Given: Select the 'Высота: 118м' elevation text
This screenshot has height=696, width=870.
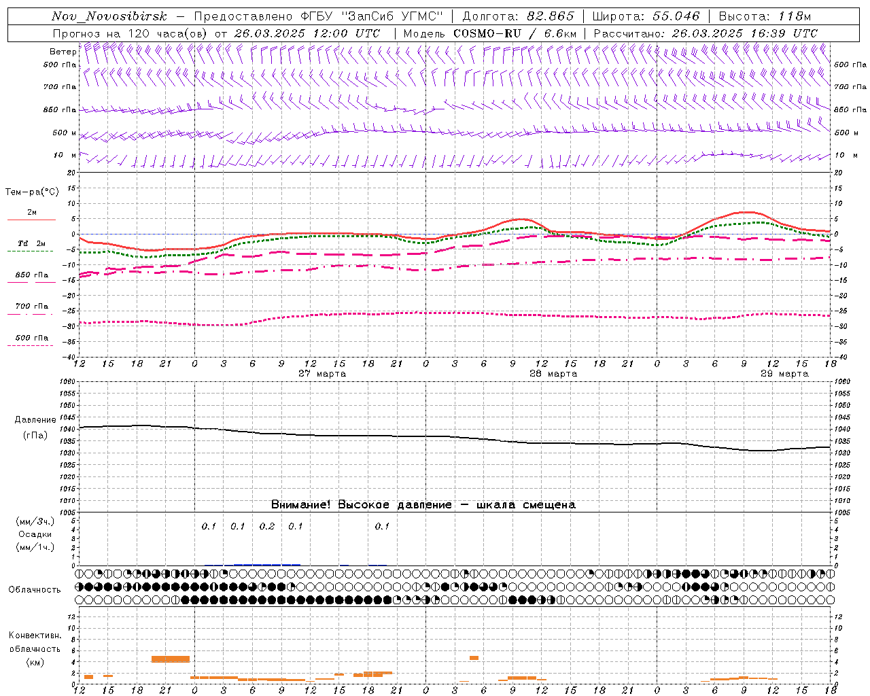Looking at the screenshot, I should click(x=765, y=16).
